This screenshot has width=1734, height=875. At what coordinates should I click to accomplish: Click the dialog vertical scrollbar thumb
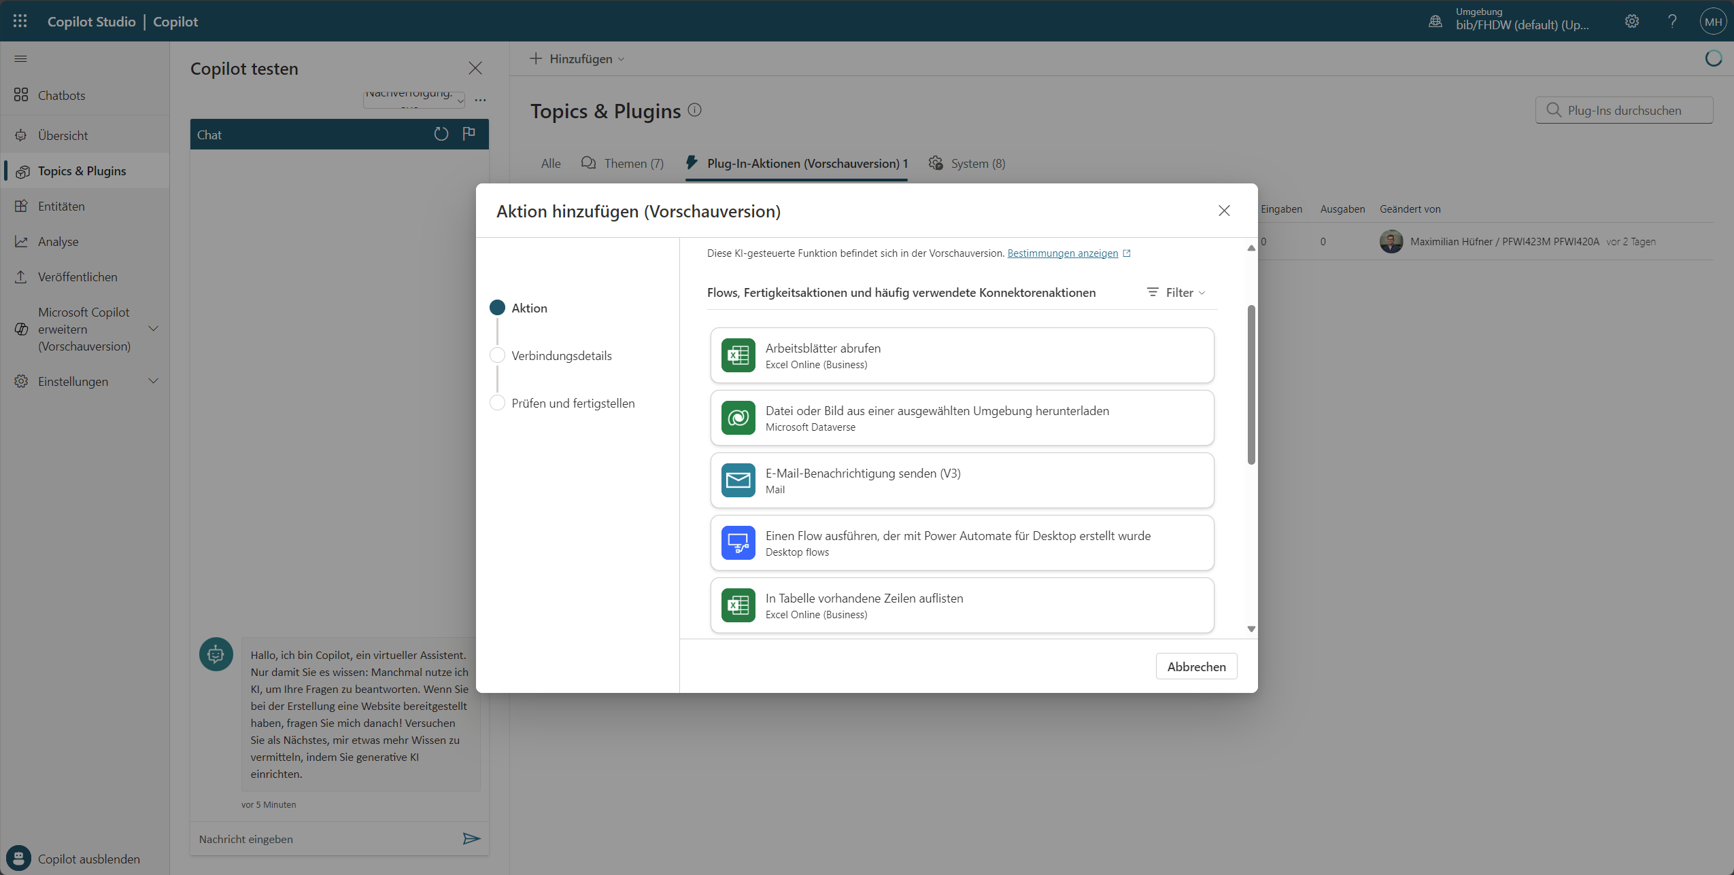1251,385
